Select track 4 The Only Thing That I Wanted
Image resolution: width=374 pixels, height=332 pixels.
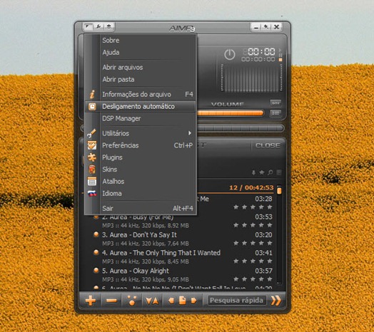[161, 253]
